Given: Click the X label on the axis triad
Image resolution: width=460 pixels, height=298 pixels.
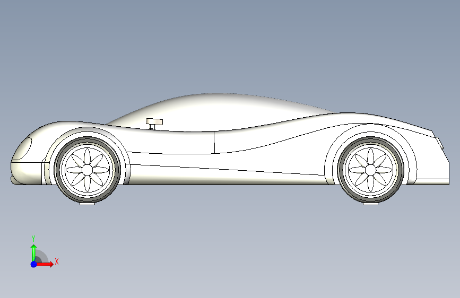Looking at the screenshot, I should point(57,261).
